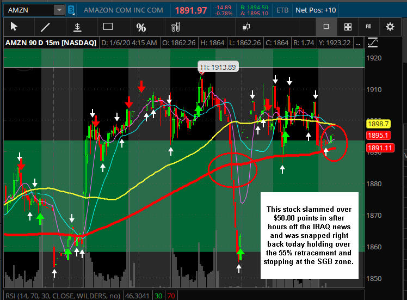Click the Net Pos: +10 label
Screen dimensions: 407x300
click(316, 10)
